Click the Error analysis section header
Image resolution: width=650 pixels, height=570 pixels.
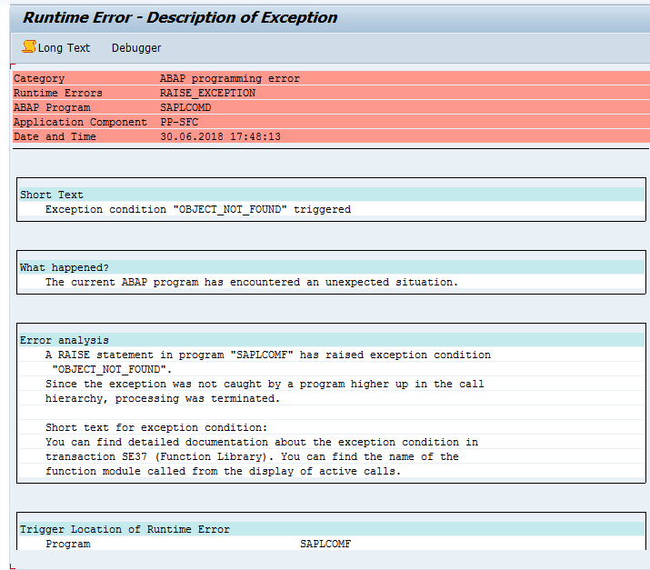pos(65,340)
